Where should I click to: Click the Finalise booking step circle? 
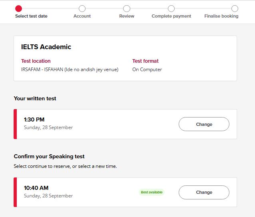(235, 8)
